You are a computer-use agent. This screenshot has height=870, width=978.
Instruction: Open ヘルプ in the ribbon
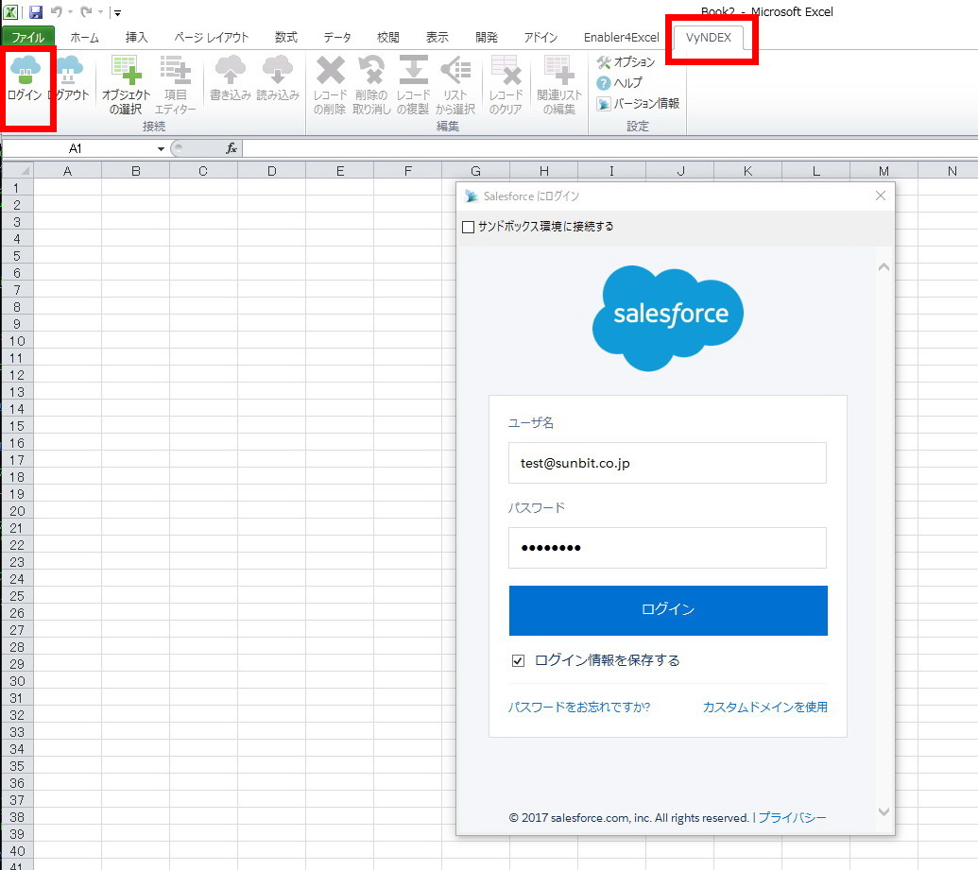[619, 82]
